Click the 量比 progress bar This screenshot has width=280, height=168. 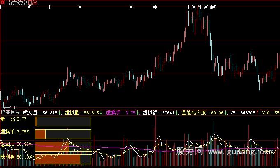click(x=63, y=121)
